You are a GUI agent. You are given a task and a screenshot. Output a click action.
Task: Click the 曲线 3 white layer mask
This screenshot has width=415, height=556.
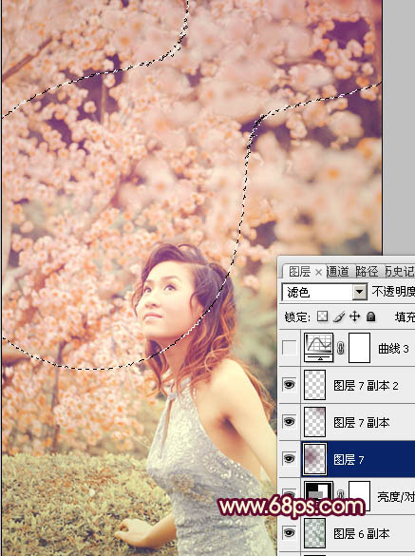[x=359, y=348]
